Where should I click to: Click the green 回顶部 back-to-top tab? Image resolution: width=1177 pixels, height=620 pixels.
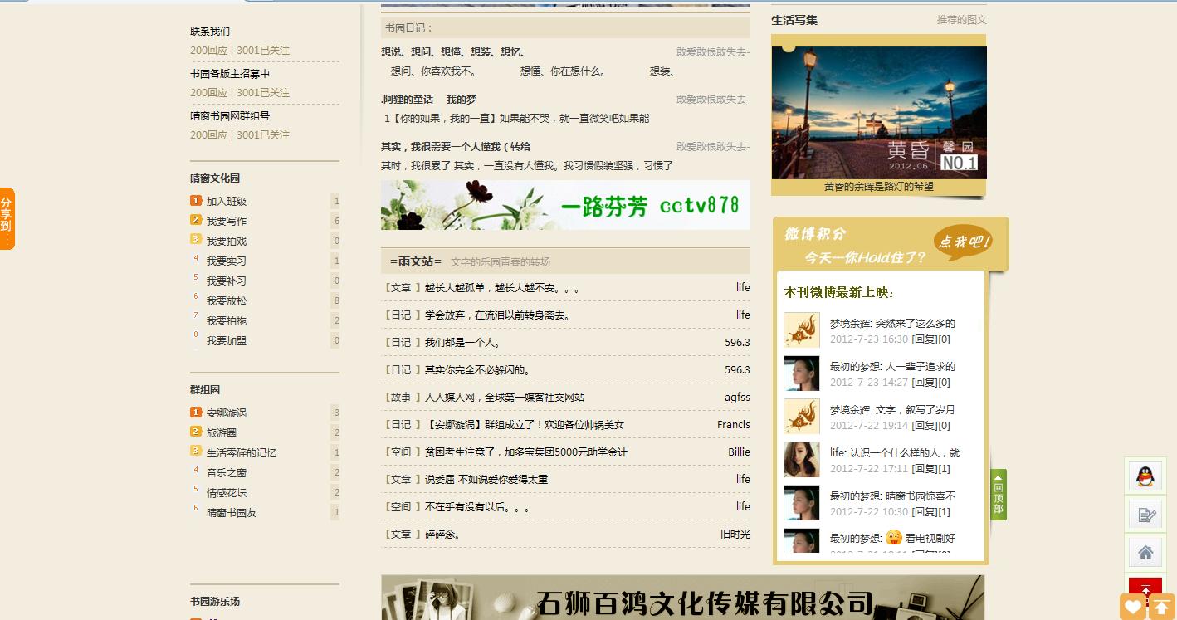999,495
